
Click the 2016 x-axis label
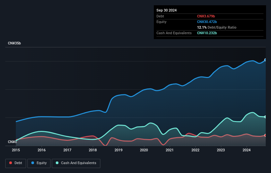(x=42, y=150)
